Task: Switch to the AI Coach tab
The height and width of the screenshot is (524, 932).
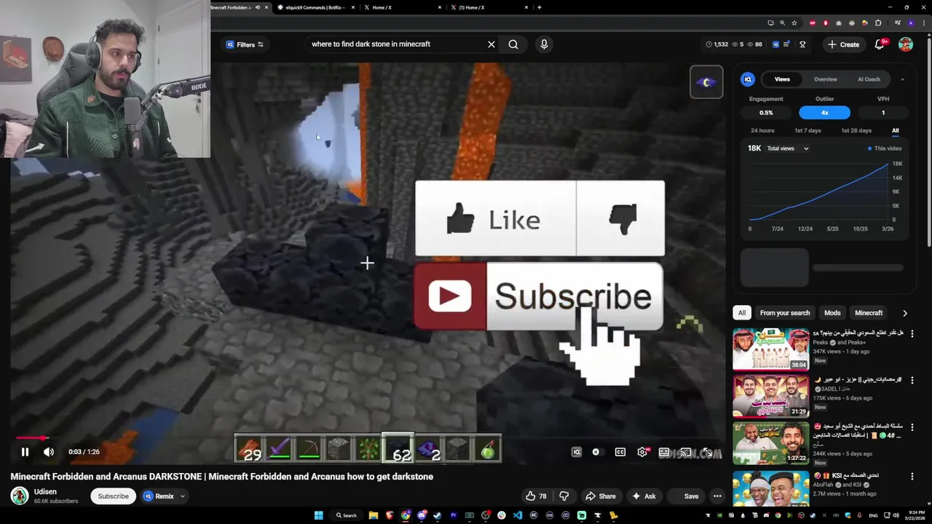Action: 869,79
